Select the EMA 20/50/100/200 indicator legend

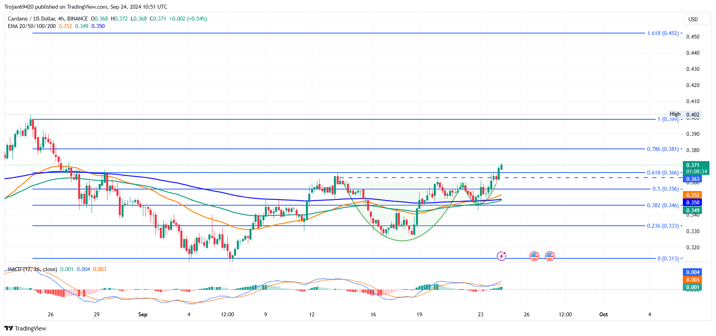tap(32, 26)
